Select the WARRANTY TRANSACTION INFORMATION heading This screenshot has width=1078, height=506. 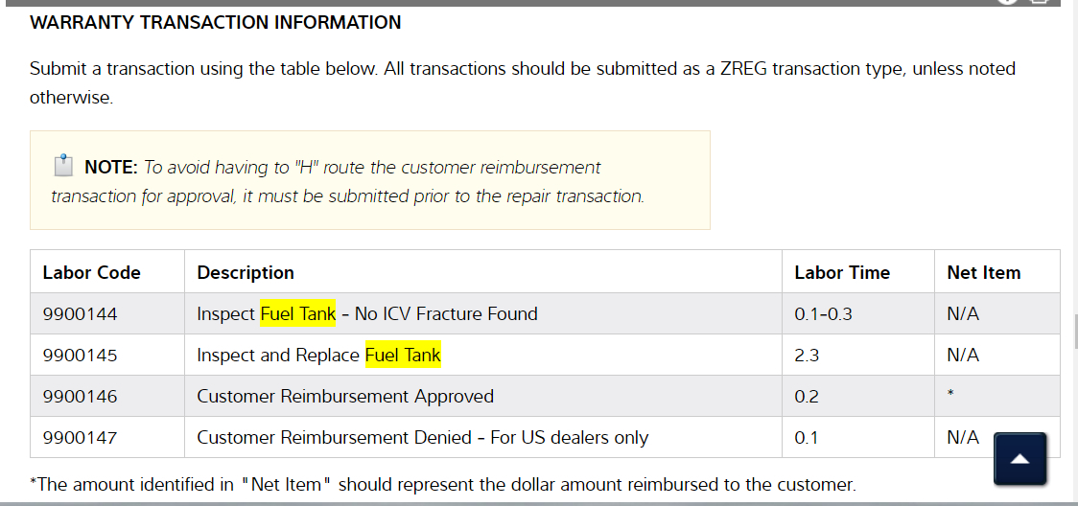point(216,22)
